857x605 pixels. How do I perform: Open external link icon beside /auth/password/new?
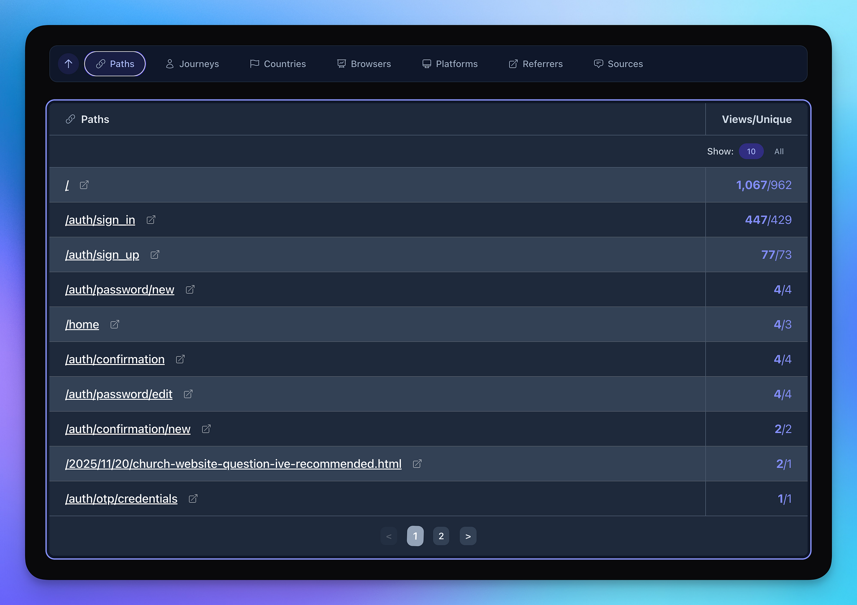click(x=190, y=289)
